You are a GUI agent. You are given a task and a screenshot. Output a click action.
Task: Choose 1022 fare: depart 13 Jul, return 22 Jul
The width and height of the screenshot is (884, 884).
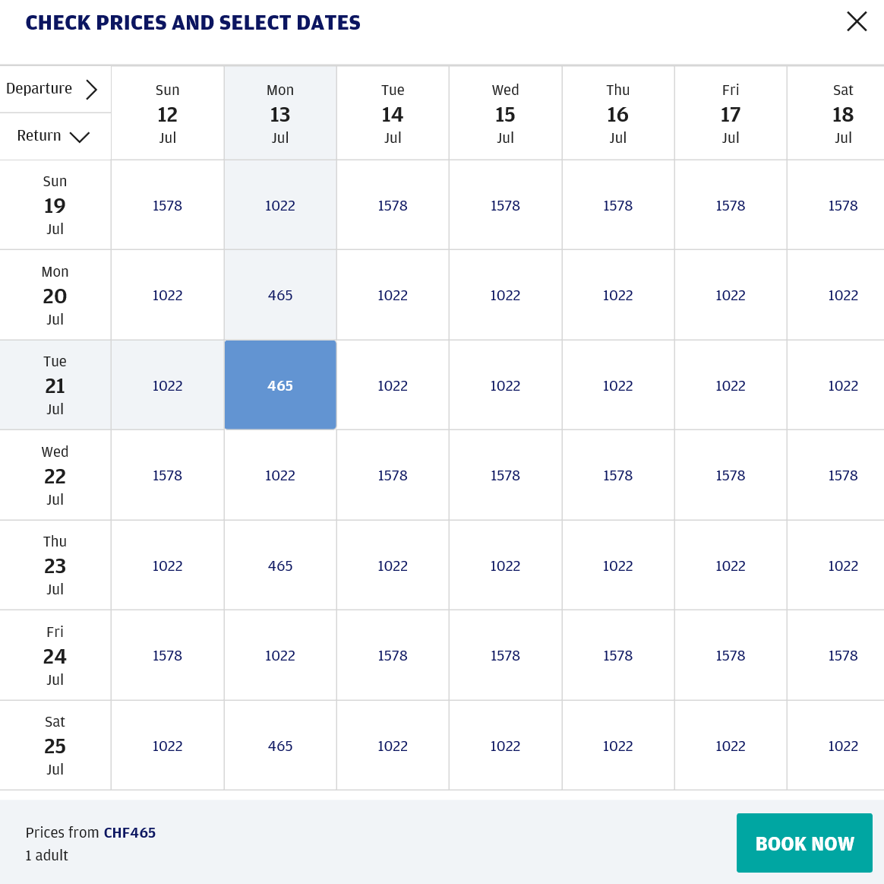[280, 475]
